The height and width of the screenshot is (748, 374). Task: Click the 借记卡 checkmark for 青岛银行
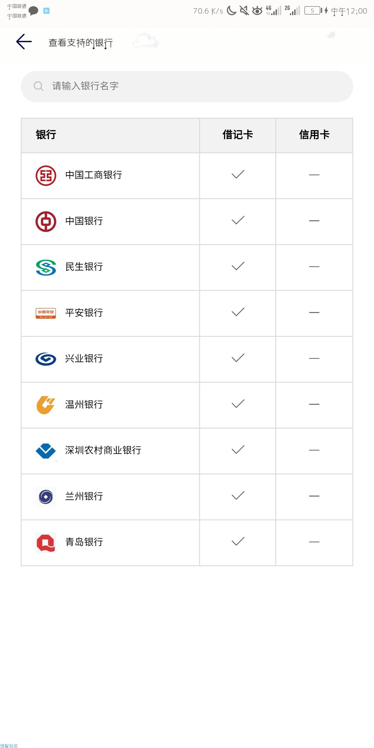click(238, 541)
